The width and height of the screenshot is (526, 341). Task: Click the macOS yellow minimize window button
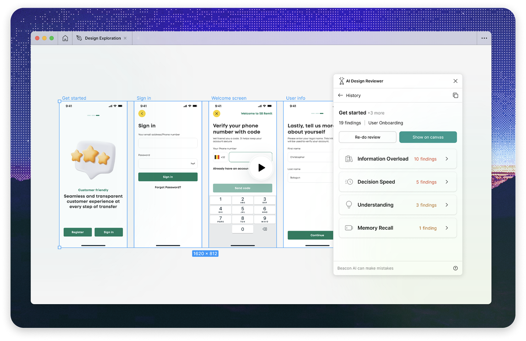tap(44, 38)
